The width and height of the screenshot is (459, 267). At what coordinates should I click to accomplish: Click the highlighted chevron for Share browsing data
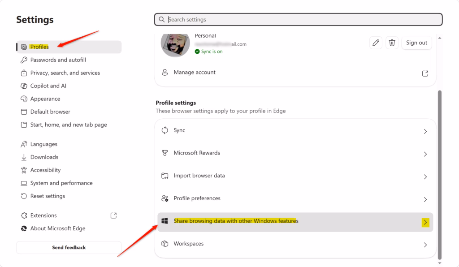(x=425, y=222)
